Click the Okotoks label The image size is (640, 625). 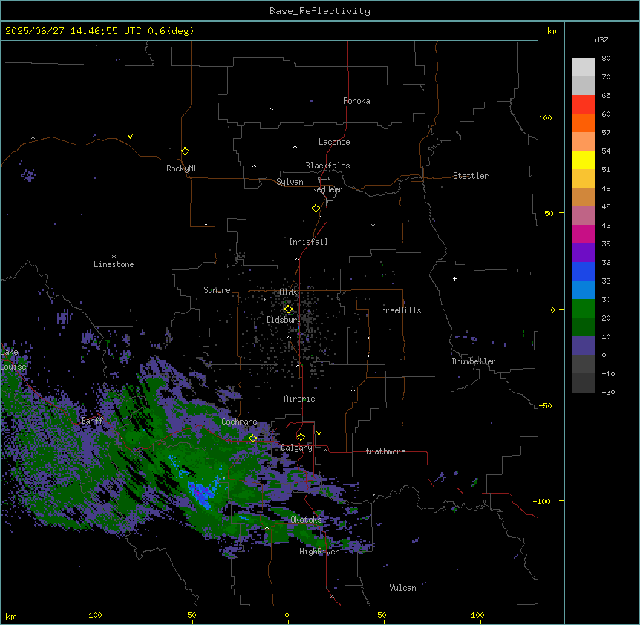click(x=306, y=520)
